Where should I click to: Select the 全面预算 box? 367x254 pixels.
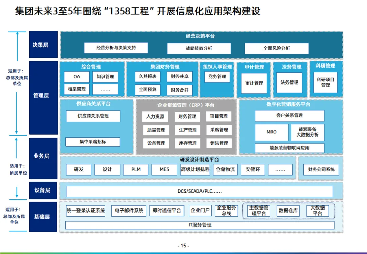pyautogui.click(x=148, y=90)
